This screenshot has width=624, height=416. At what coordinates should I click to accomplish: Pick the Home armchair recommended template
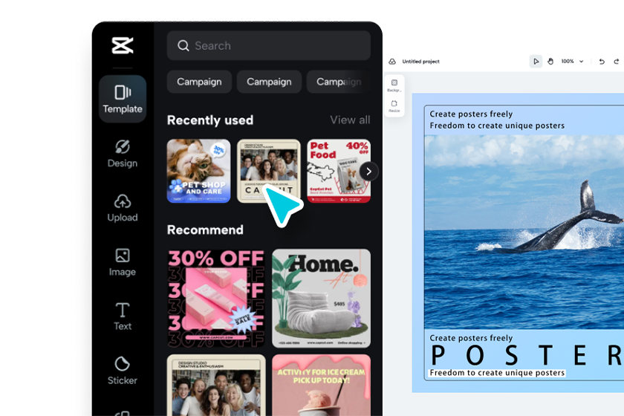pyautogui.click(x=321, y=298)
